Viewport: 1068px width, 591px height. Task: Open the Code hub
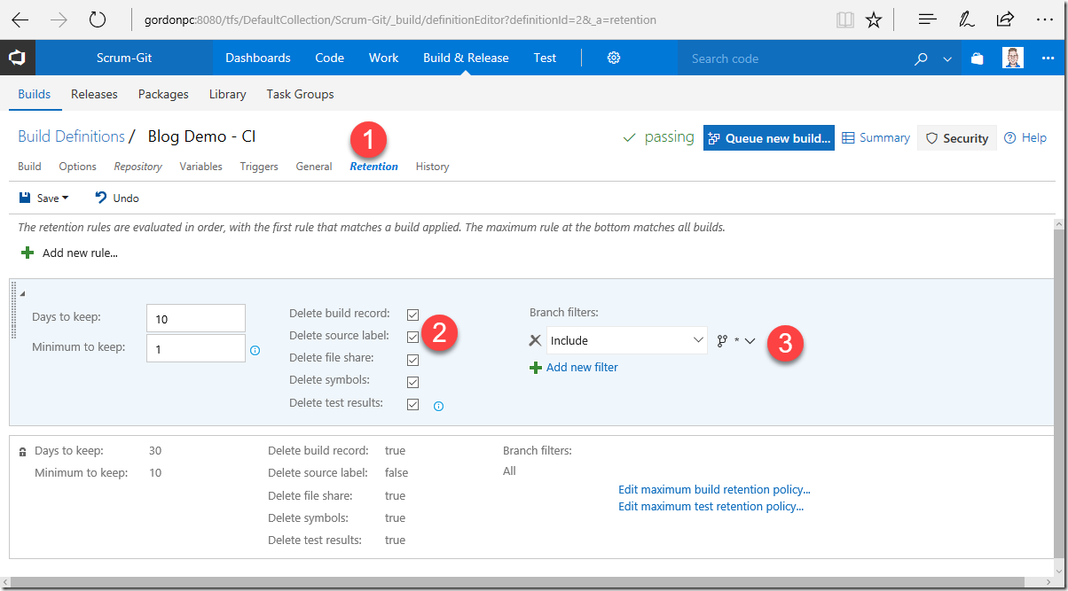329,58
